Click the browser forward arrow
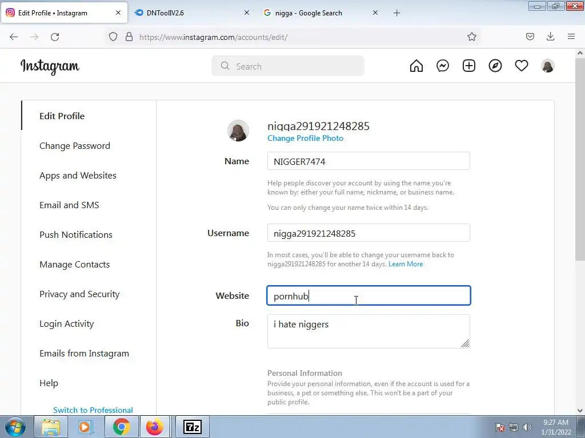 click(x=34, y=37)
